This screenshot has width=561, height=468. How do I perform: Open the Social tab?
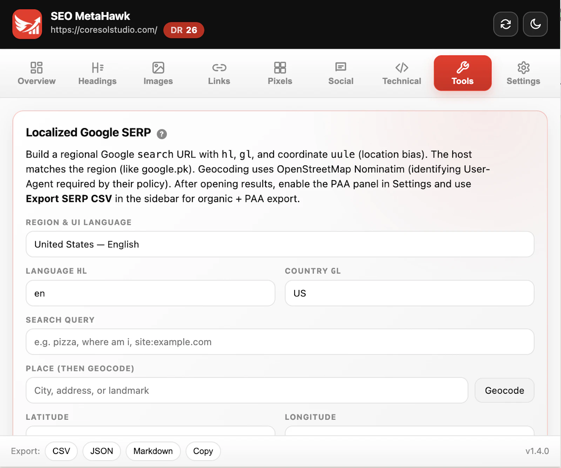coord(341,73)
